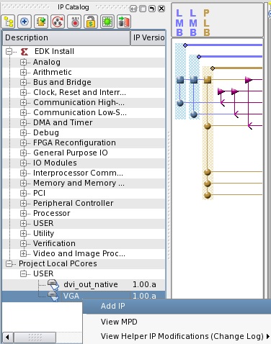The height and width of the screenshot is (344, 271).
Task: Click the open padlock with dollar sign icon
Action: (91, 22)
